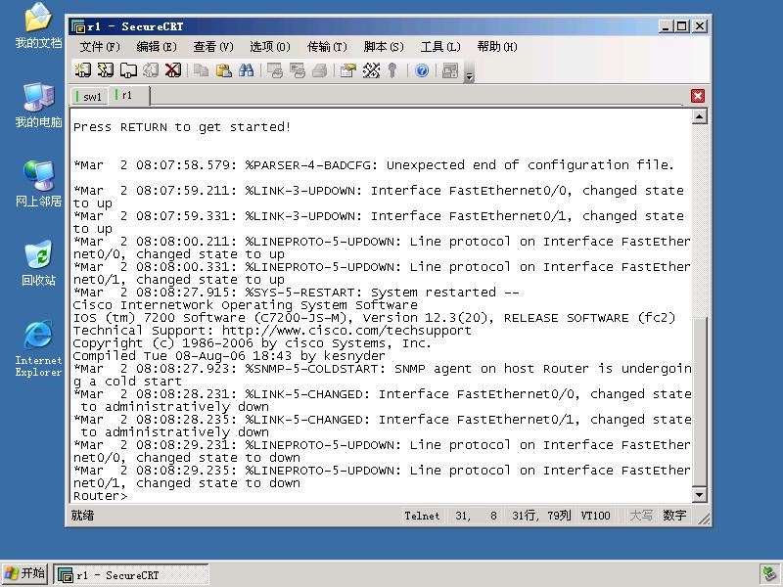Open the 选项(O) menu
This screenshot has width=783, height=587.
[270, 47]
